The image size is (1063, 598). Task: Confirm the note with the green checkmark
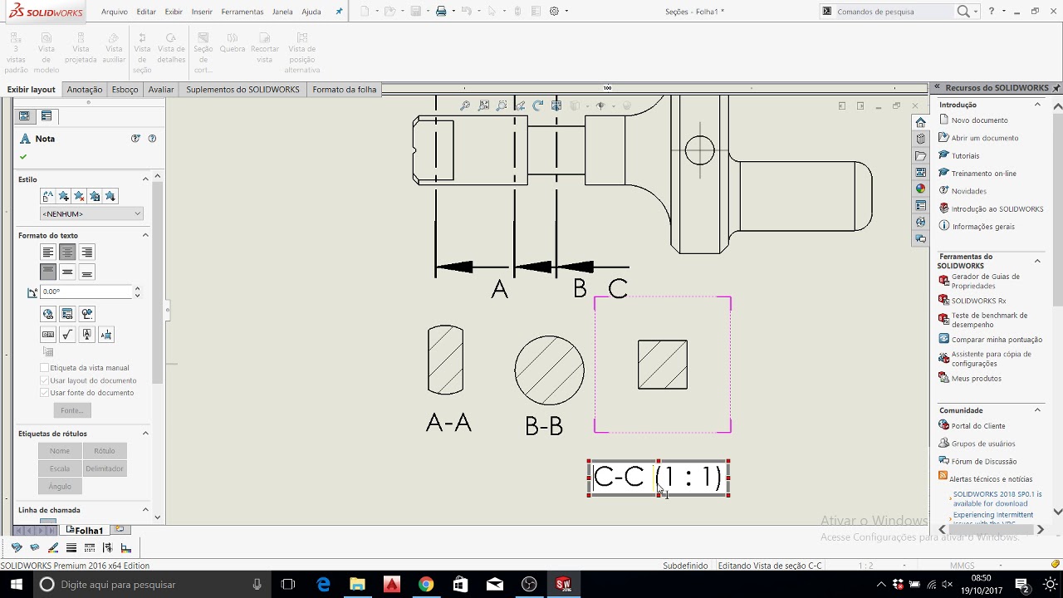pyautogui.click(x=23, y=156)
